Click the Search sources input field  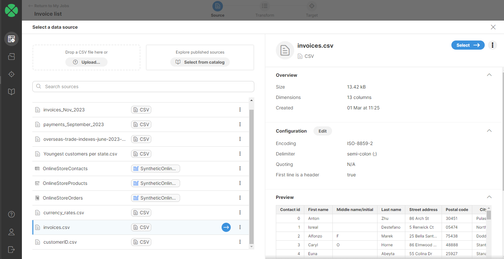coord(143,87)
